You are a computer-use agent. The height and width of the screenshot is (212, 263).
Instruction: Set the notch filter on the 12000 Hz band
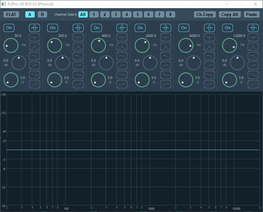(253, 37)
